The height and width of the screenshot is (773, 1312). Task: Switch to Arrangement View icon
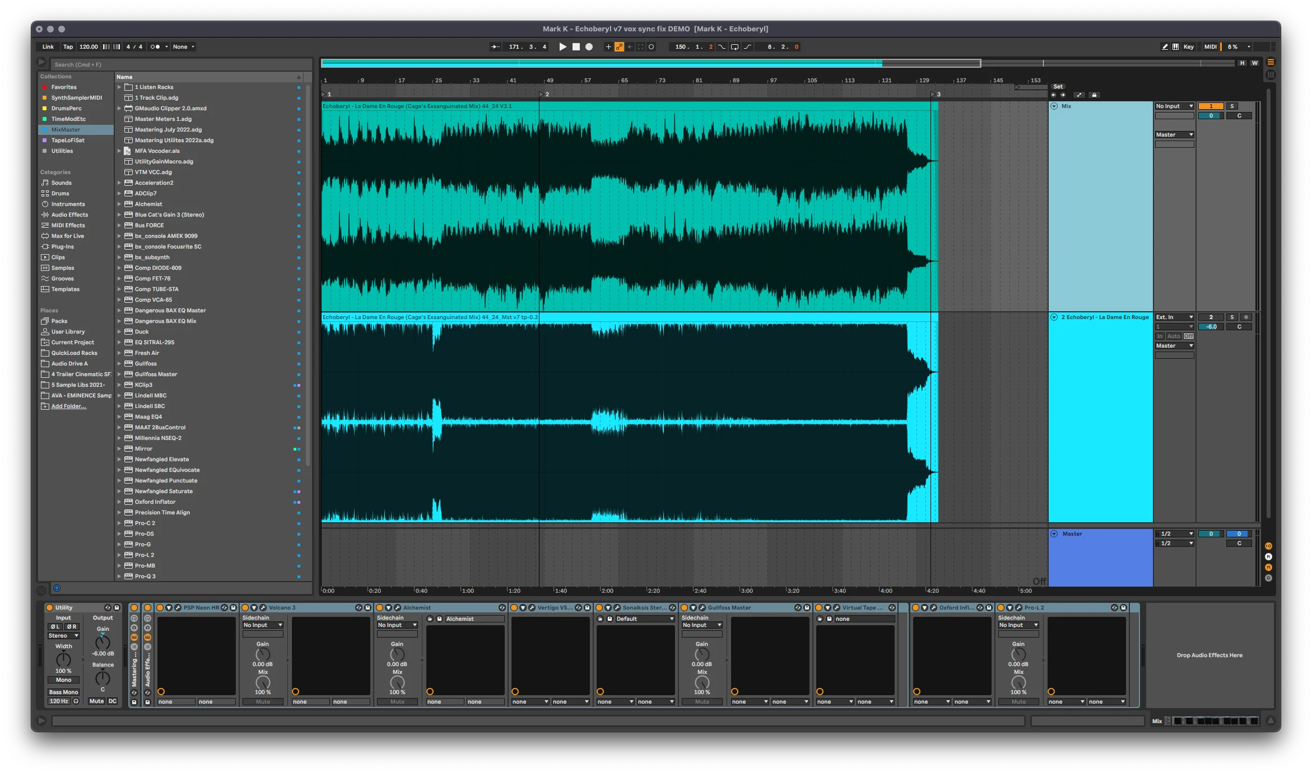point(1271,62)
